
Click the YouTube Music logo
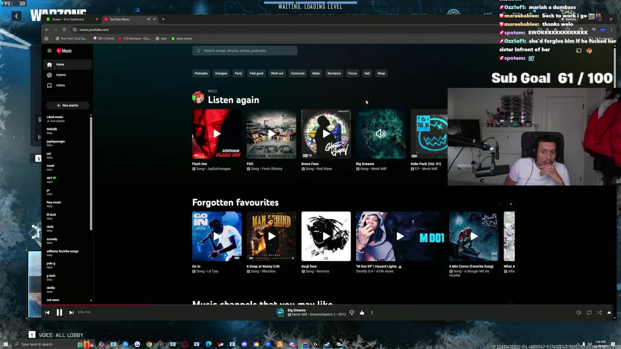[64, 50]
